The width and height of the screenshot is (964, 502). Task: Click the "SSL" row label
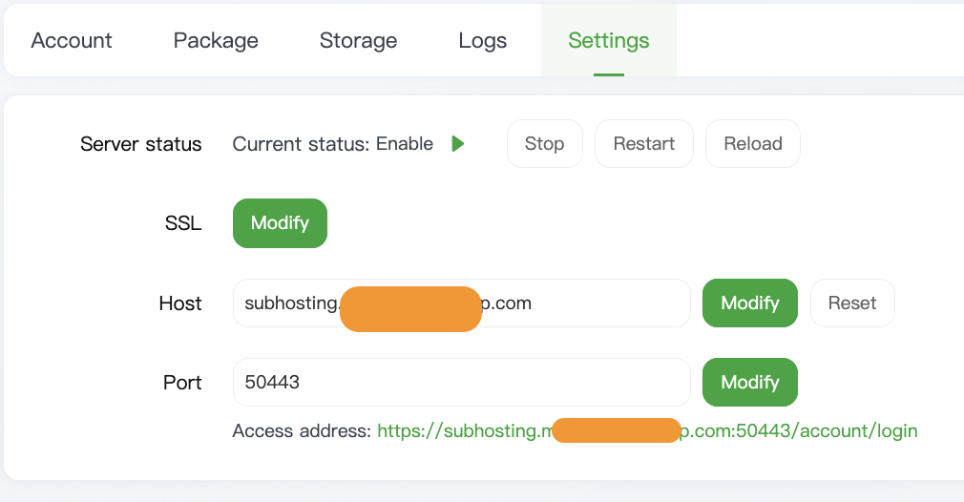point(183,223)
